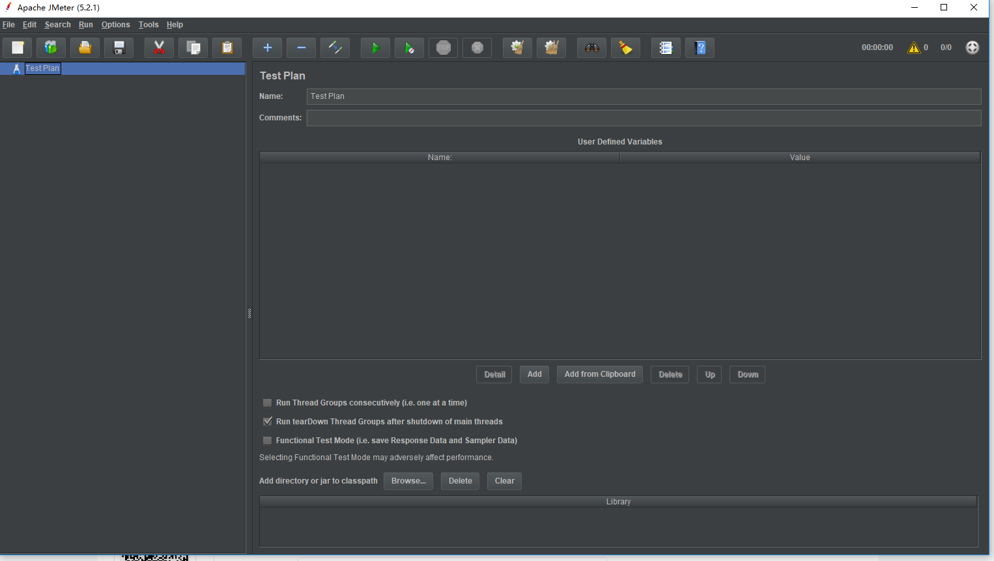Open Search with binoculars icon
Screen dimensions: 994x561
[x=591, y=48]
